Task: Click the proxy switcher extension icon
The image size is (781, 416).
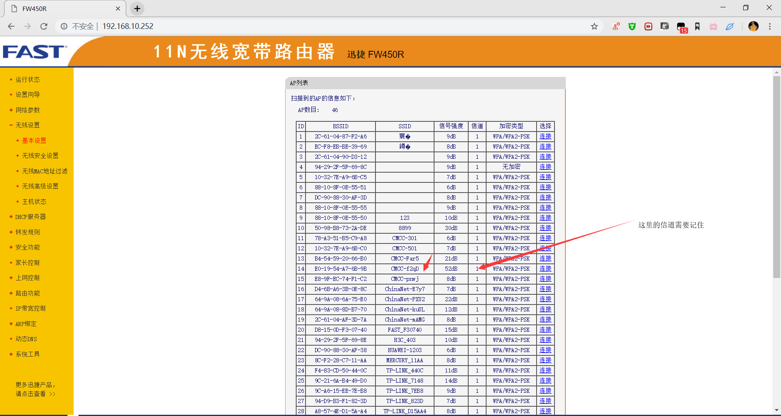Action: [x=615, y=26]
